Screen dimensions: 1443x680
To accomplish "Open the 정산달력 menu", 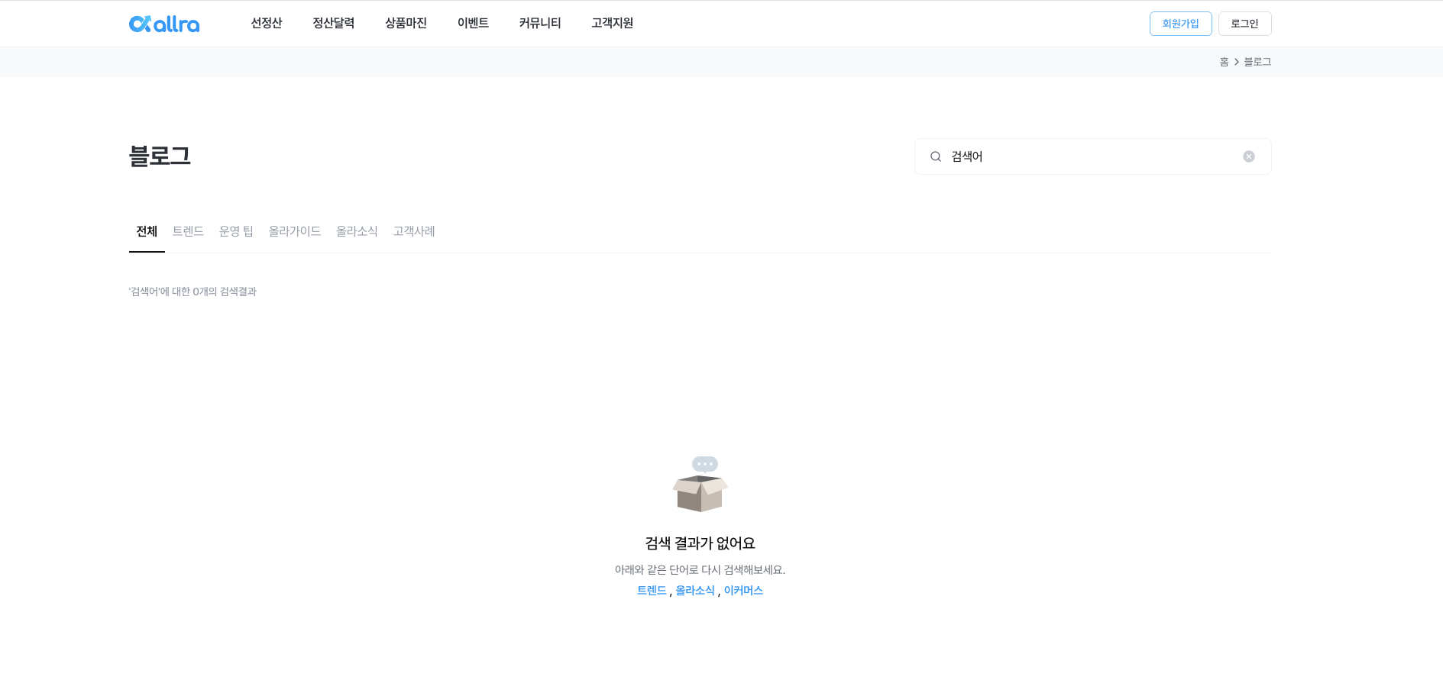I will [334, 24].
